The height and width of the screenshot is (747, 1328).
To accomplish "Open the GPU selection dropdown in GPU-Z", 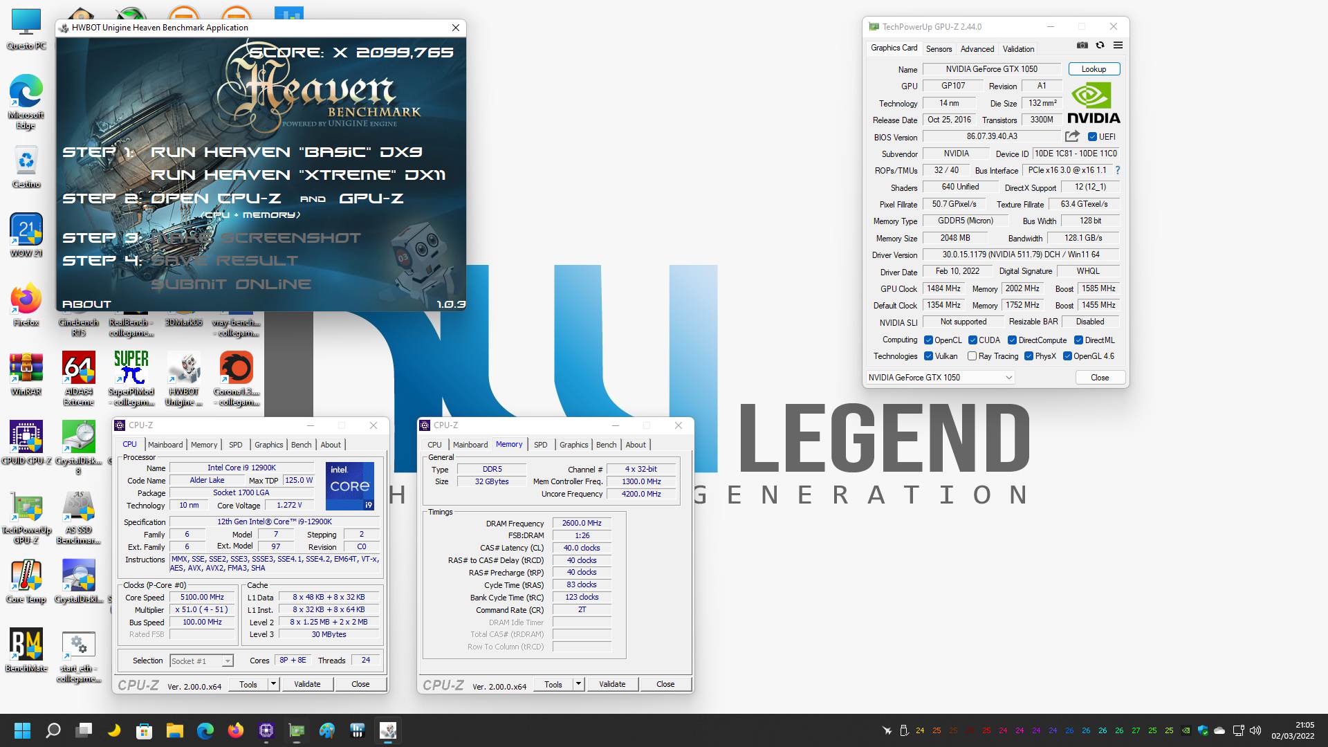I will pyautogui.click(x=940, y=378).
